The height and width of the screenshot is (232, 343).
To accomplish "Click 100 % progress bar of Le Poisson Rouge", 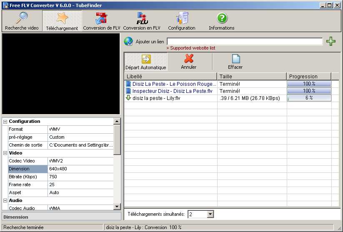I will tap(309, 84).
